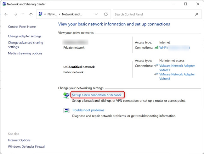Viewport: 204px width, 154px height.
Task: Click the 'Unidentified network' text
Action: [x=79, y=67]
